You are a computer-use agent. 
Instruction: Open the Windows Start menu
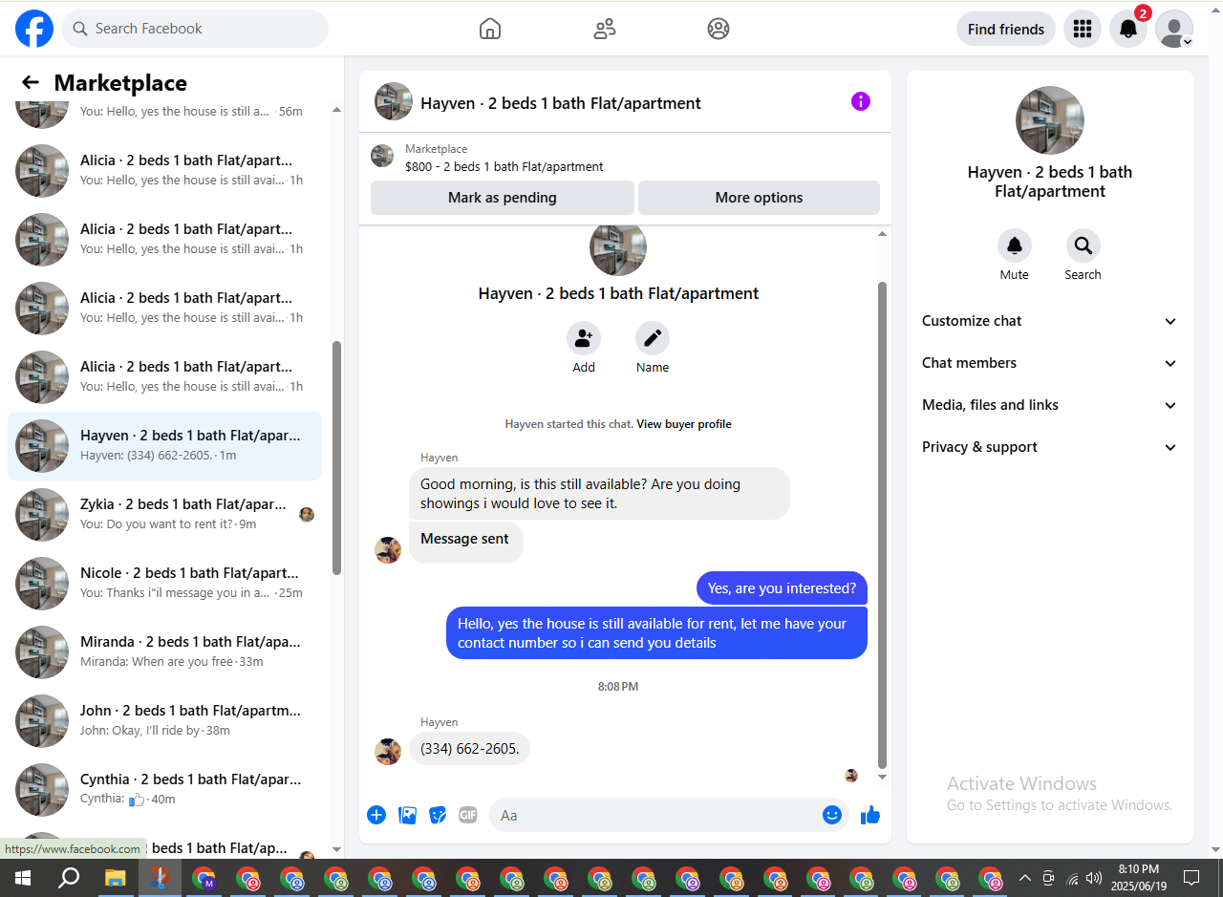pos(22,878)
